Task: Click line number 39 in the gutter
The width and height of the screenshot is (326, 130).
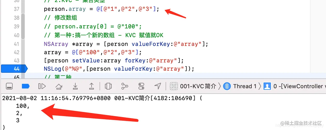Action: [17, 27]
